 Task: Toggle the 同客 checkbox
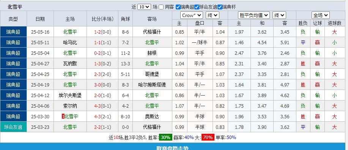pos(161,7)
